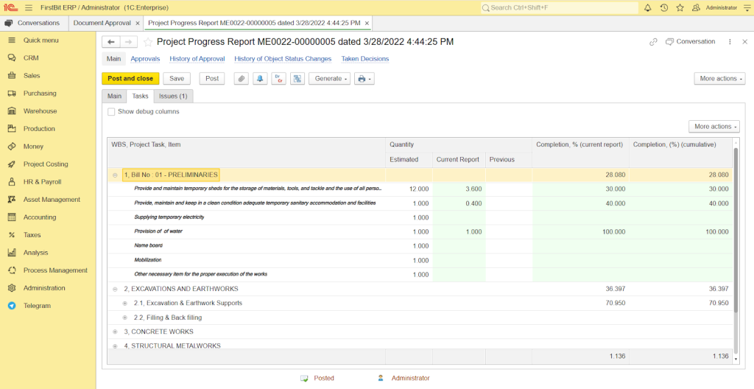Image resolution: width=754 pixels, height=389 pixels.
Task: Open the notifications bell icon
Action: [x=648, y=7]
